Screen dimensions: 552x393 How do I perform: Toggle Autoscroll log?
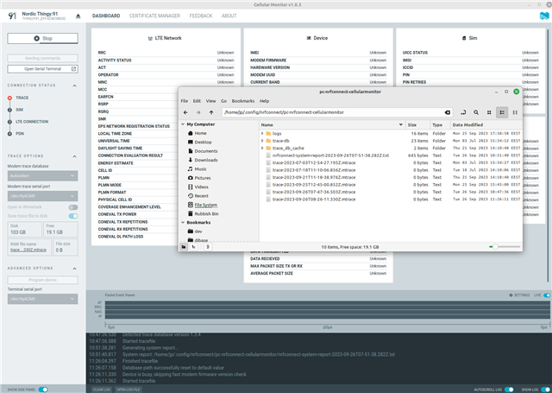[x=509, y=390]
